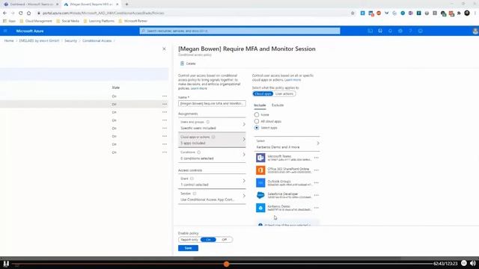Go to Conditional Access in the breadcrumb
The width and height of the screenshot is (479, 269).
click(x=97, y=40)
